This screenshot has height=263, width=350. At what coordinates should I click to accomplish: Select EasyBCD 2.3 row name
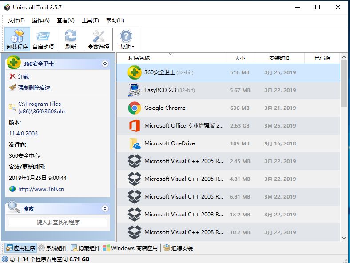click(160, 90)
